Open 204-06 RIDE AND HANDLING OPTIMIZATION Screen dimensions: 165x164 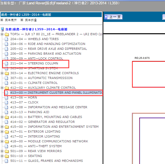(48, 44)
